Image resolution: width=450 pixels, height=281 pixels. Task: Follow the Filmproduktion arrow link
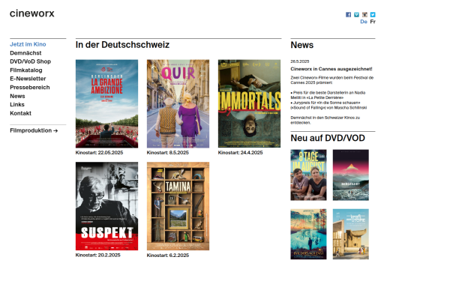[x=34, y=130]
